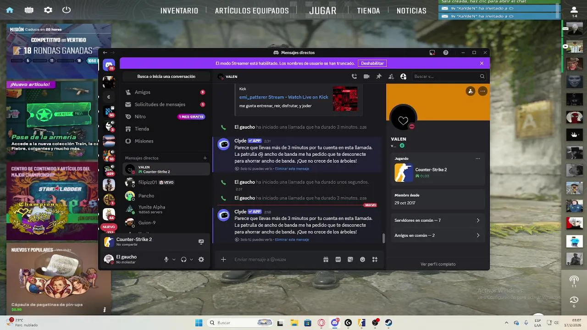Open Discord help question-mark icon
This screenshot has height=330, width=587.
coord(445,53)
